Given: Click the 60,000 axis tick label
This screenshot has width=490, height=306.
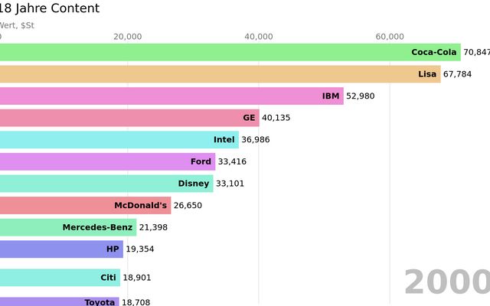Looking at the screenshot, I should [x=390, y=36].
